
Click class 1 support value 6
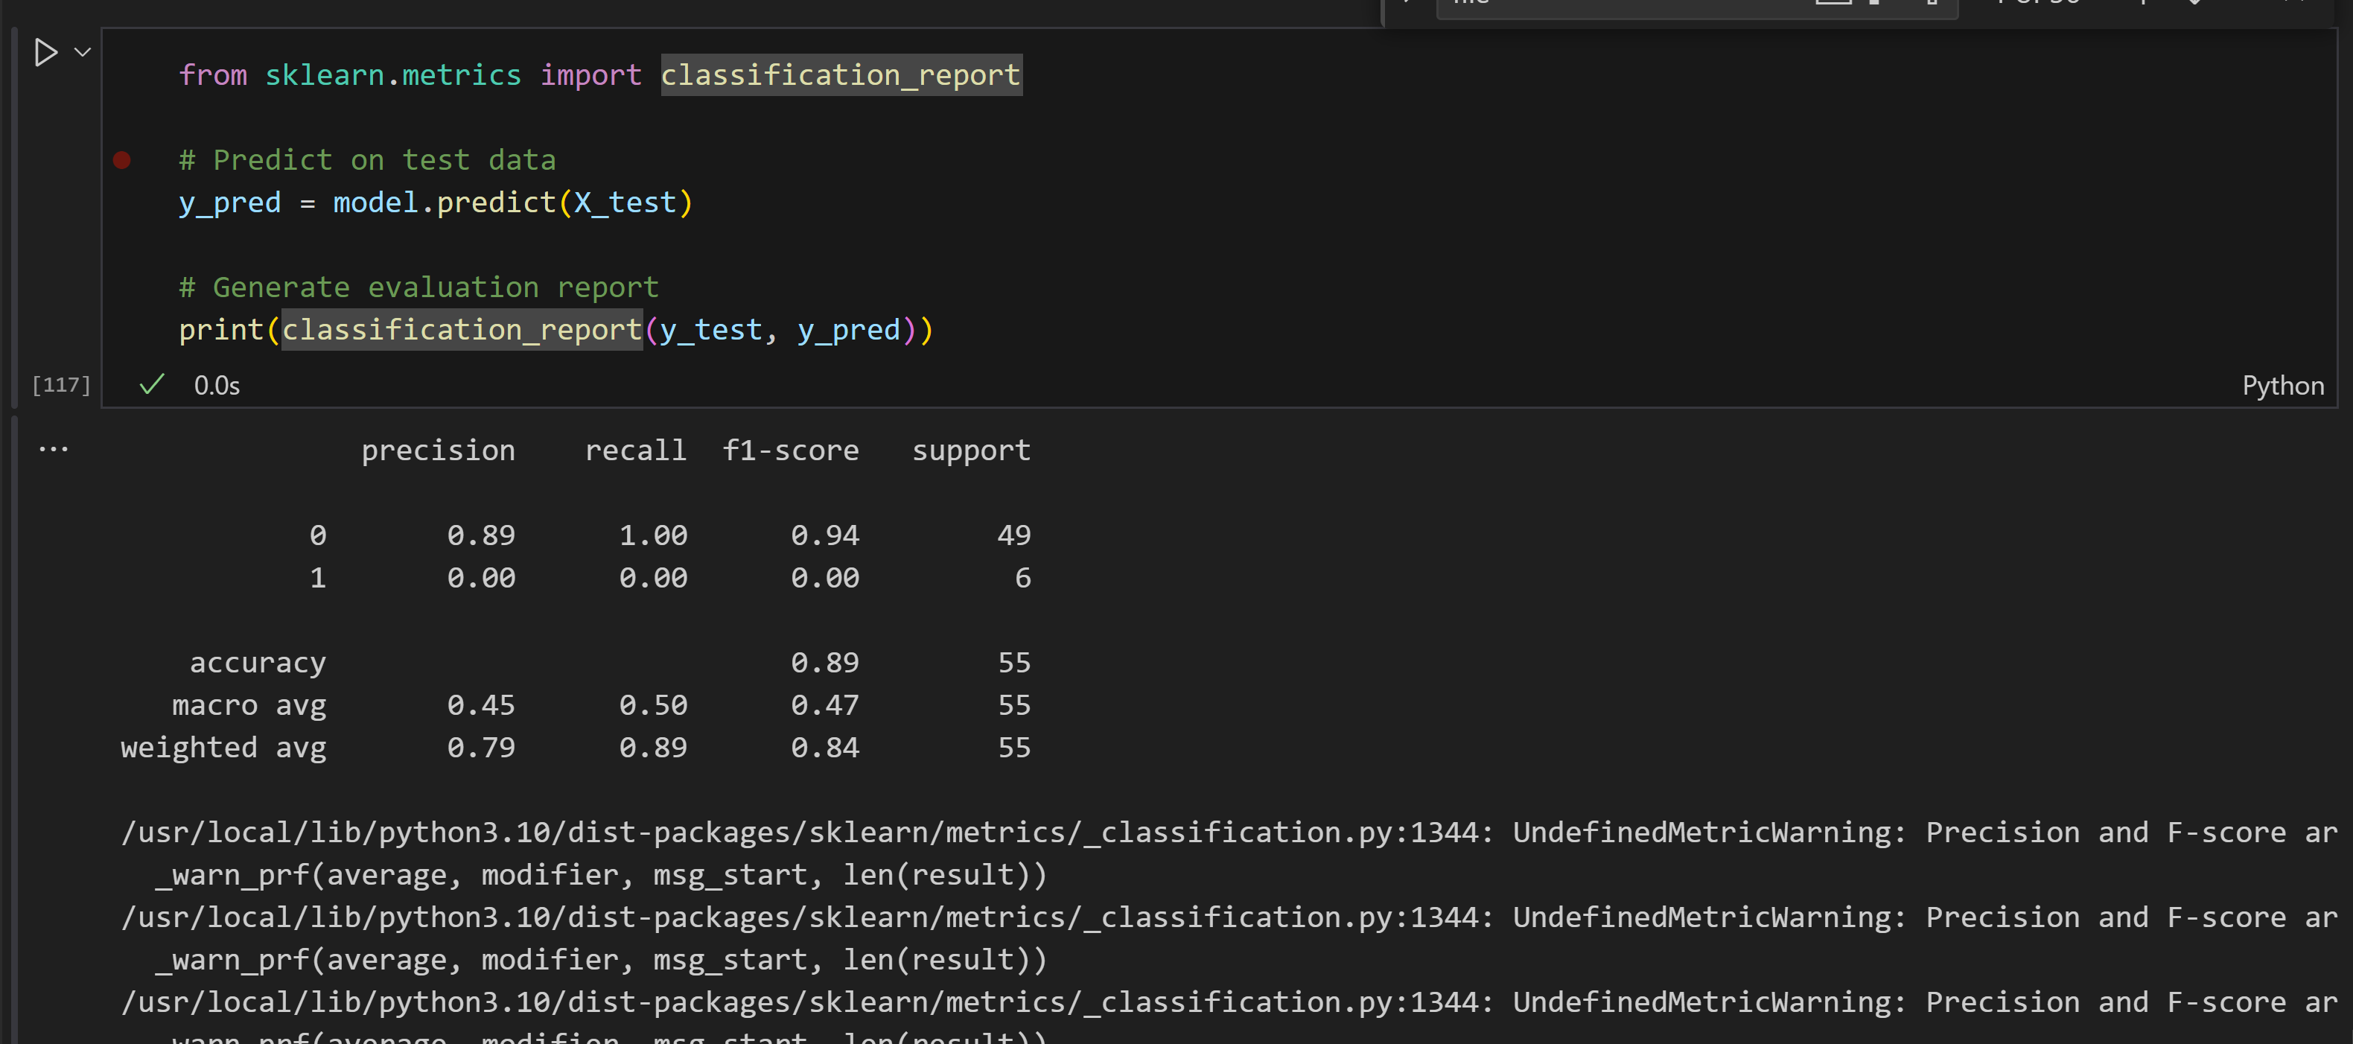[1023, 578]
